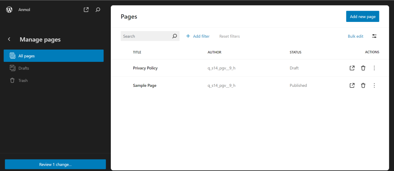Open more actions for Privacy Policy

(374, 68)
